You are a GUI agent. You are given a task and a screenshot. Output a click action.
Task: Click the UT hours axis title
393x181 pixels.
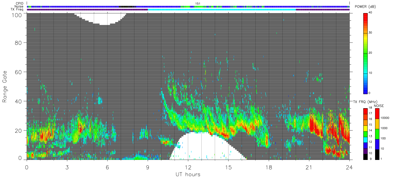point(188,174)
